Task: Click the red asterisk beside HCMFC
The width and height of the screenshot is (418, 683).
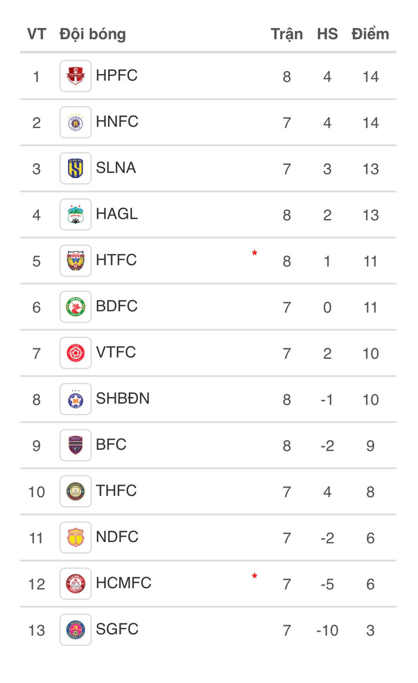Action: pyautogui.click(x=255, y=576)
